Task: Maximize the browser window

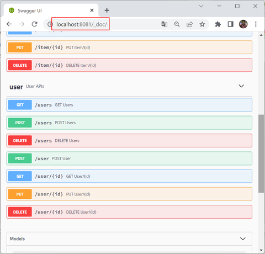Action: [237, 6]
